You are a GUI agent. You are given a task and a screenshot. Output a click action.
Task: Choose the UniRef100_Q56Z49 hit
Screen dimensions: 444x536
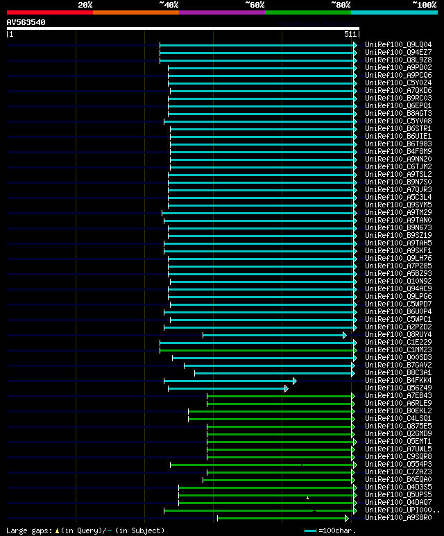398,388
